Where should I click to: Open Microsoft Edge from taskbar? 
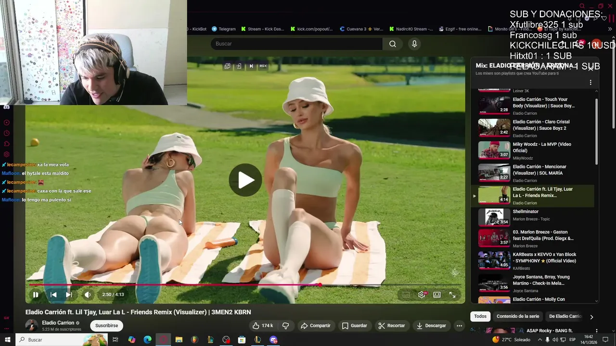pyautogui.click(x=148, y=340)
